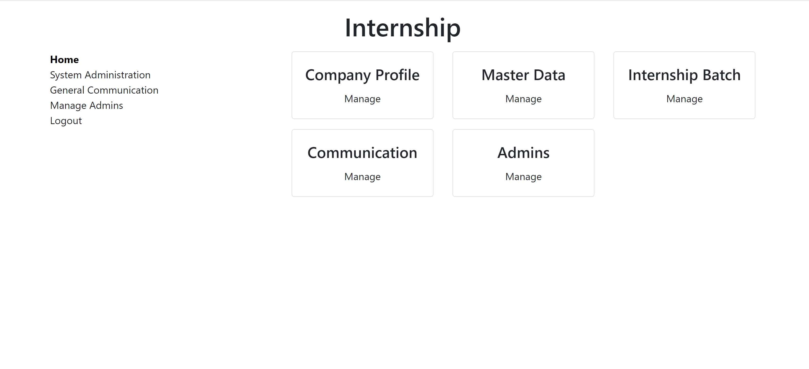Open Manage Admins sidebar link
Screen dimensions: 809x369
tap(86, 106)
